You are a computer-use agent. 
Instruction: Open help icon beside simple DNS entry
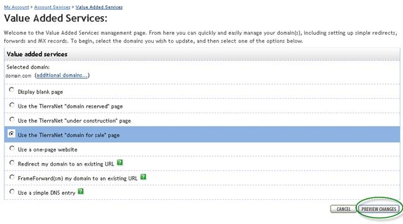pyautogui.click(x=81, y=192)
